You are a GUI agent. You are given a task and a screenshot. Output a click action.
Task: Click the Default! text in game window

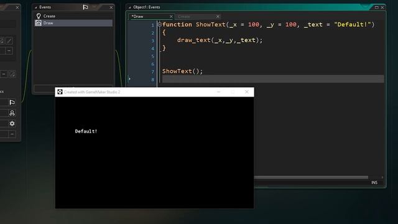click(x=86, y=131)
